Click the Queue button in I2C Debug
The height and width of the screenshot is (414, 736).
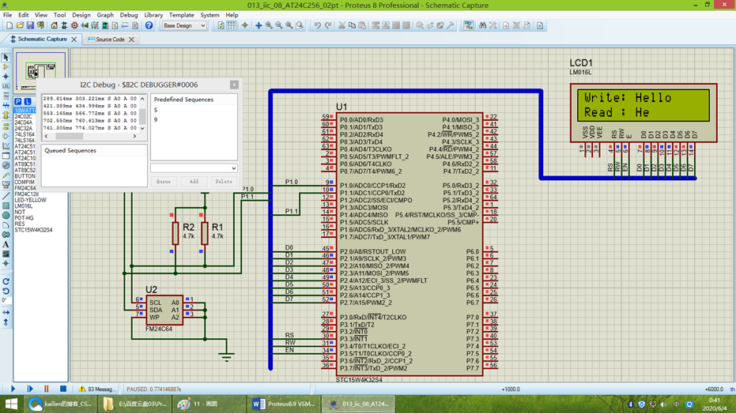pyautogui.click(x=164, y=182)
